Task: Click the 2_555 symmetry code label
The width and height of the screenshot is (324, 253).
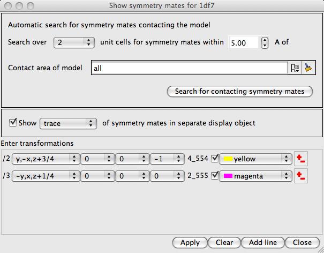Action: [198, 176]
